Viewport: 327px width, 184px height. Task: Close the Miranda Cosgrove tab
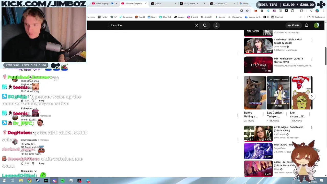pos(146,4)
